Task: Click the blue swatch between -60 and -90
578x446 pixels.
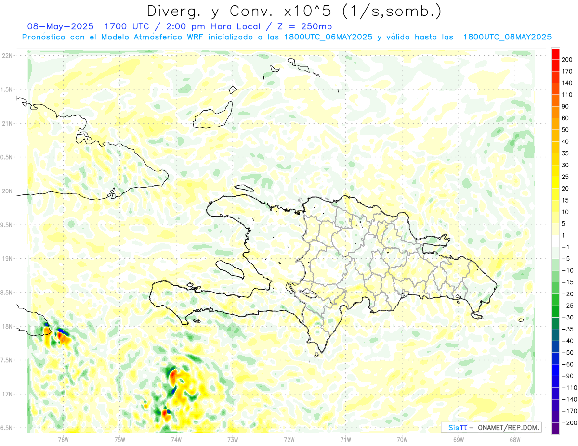Action: (555, 370)
